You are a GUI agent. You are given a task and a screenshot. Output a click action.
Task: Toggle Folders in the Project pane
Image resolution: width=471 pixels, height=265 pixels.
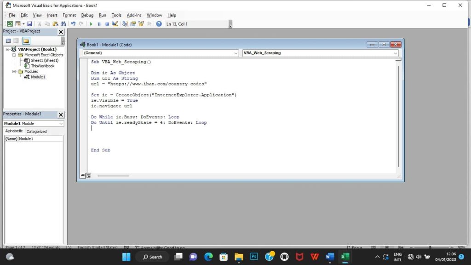click(x=26, y=40)
